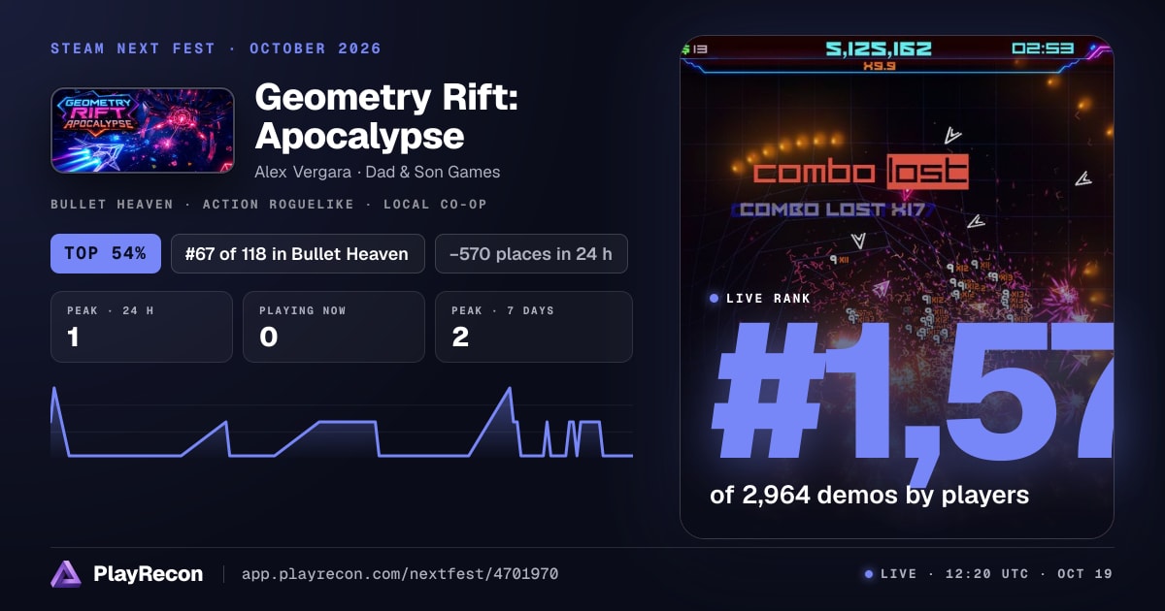Image resolution: width=1165 pixels, height=611 pixels.
Task: Click the PlayRecon triangle logo icon
Action: click(x=66, y=574)
